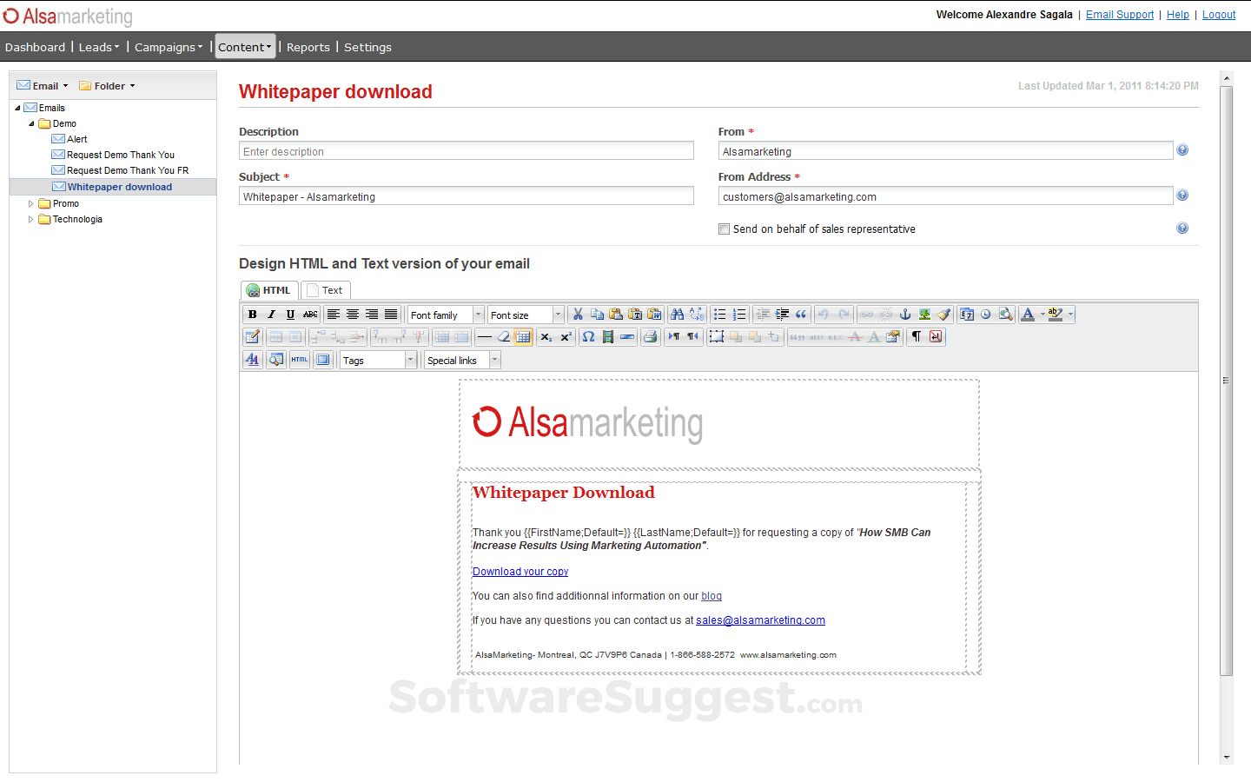Open the Special links dropdown
Screen dimensions: 1251x782
463,360
